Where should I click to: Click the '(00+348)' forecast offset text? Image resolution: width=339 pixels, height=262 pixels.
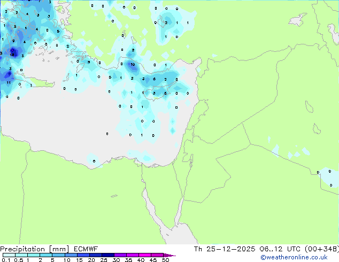tap(322, 249)
